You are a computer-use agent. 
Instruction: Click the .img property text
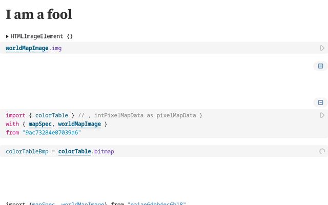56,48
